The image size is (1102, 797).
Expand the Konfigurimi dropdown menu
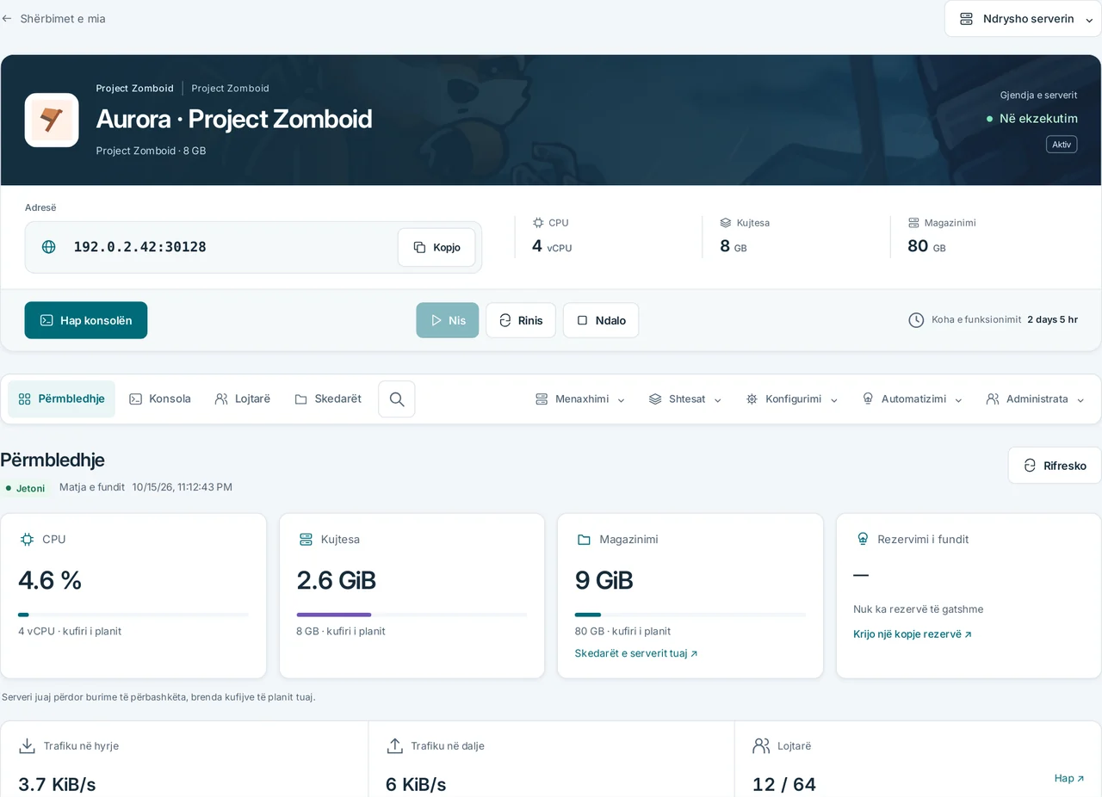click(x=792, y=399)
